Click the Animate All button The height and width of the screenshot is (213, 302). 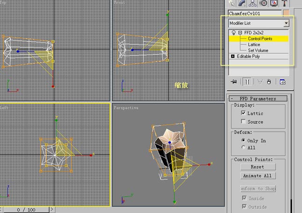coord(258,176)
